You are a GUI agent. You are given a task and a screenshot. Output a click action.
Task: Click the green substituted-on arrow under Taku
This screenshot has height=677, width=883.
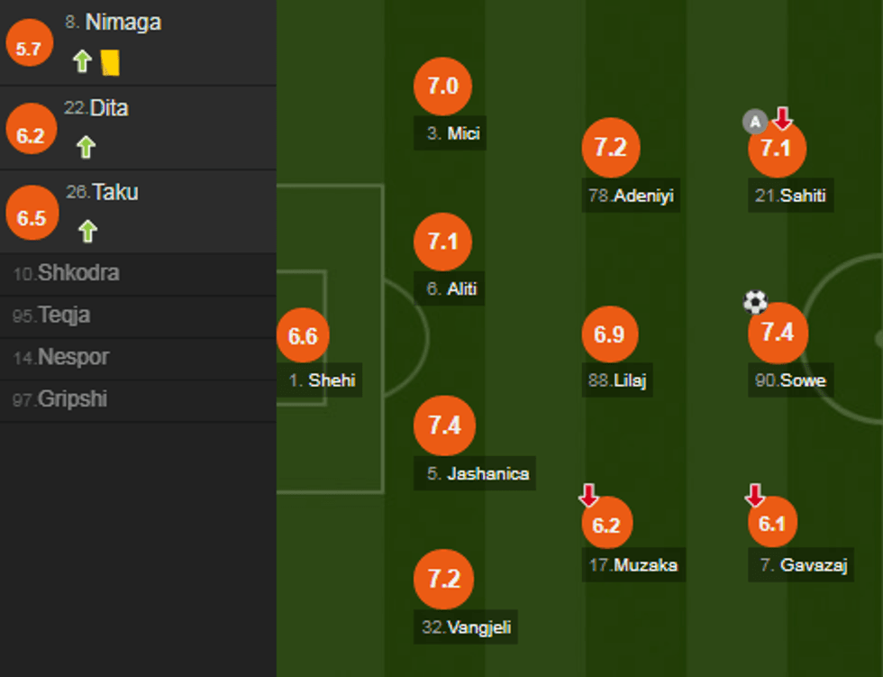[x=86, y=231]
